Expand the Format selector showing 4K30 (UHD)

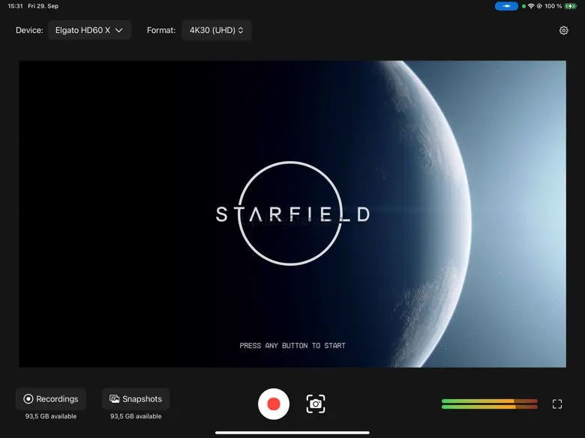click(216, 31)
